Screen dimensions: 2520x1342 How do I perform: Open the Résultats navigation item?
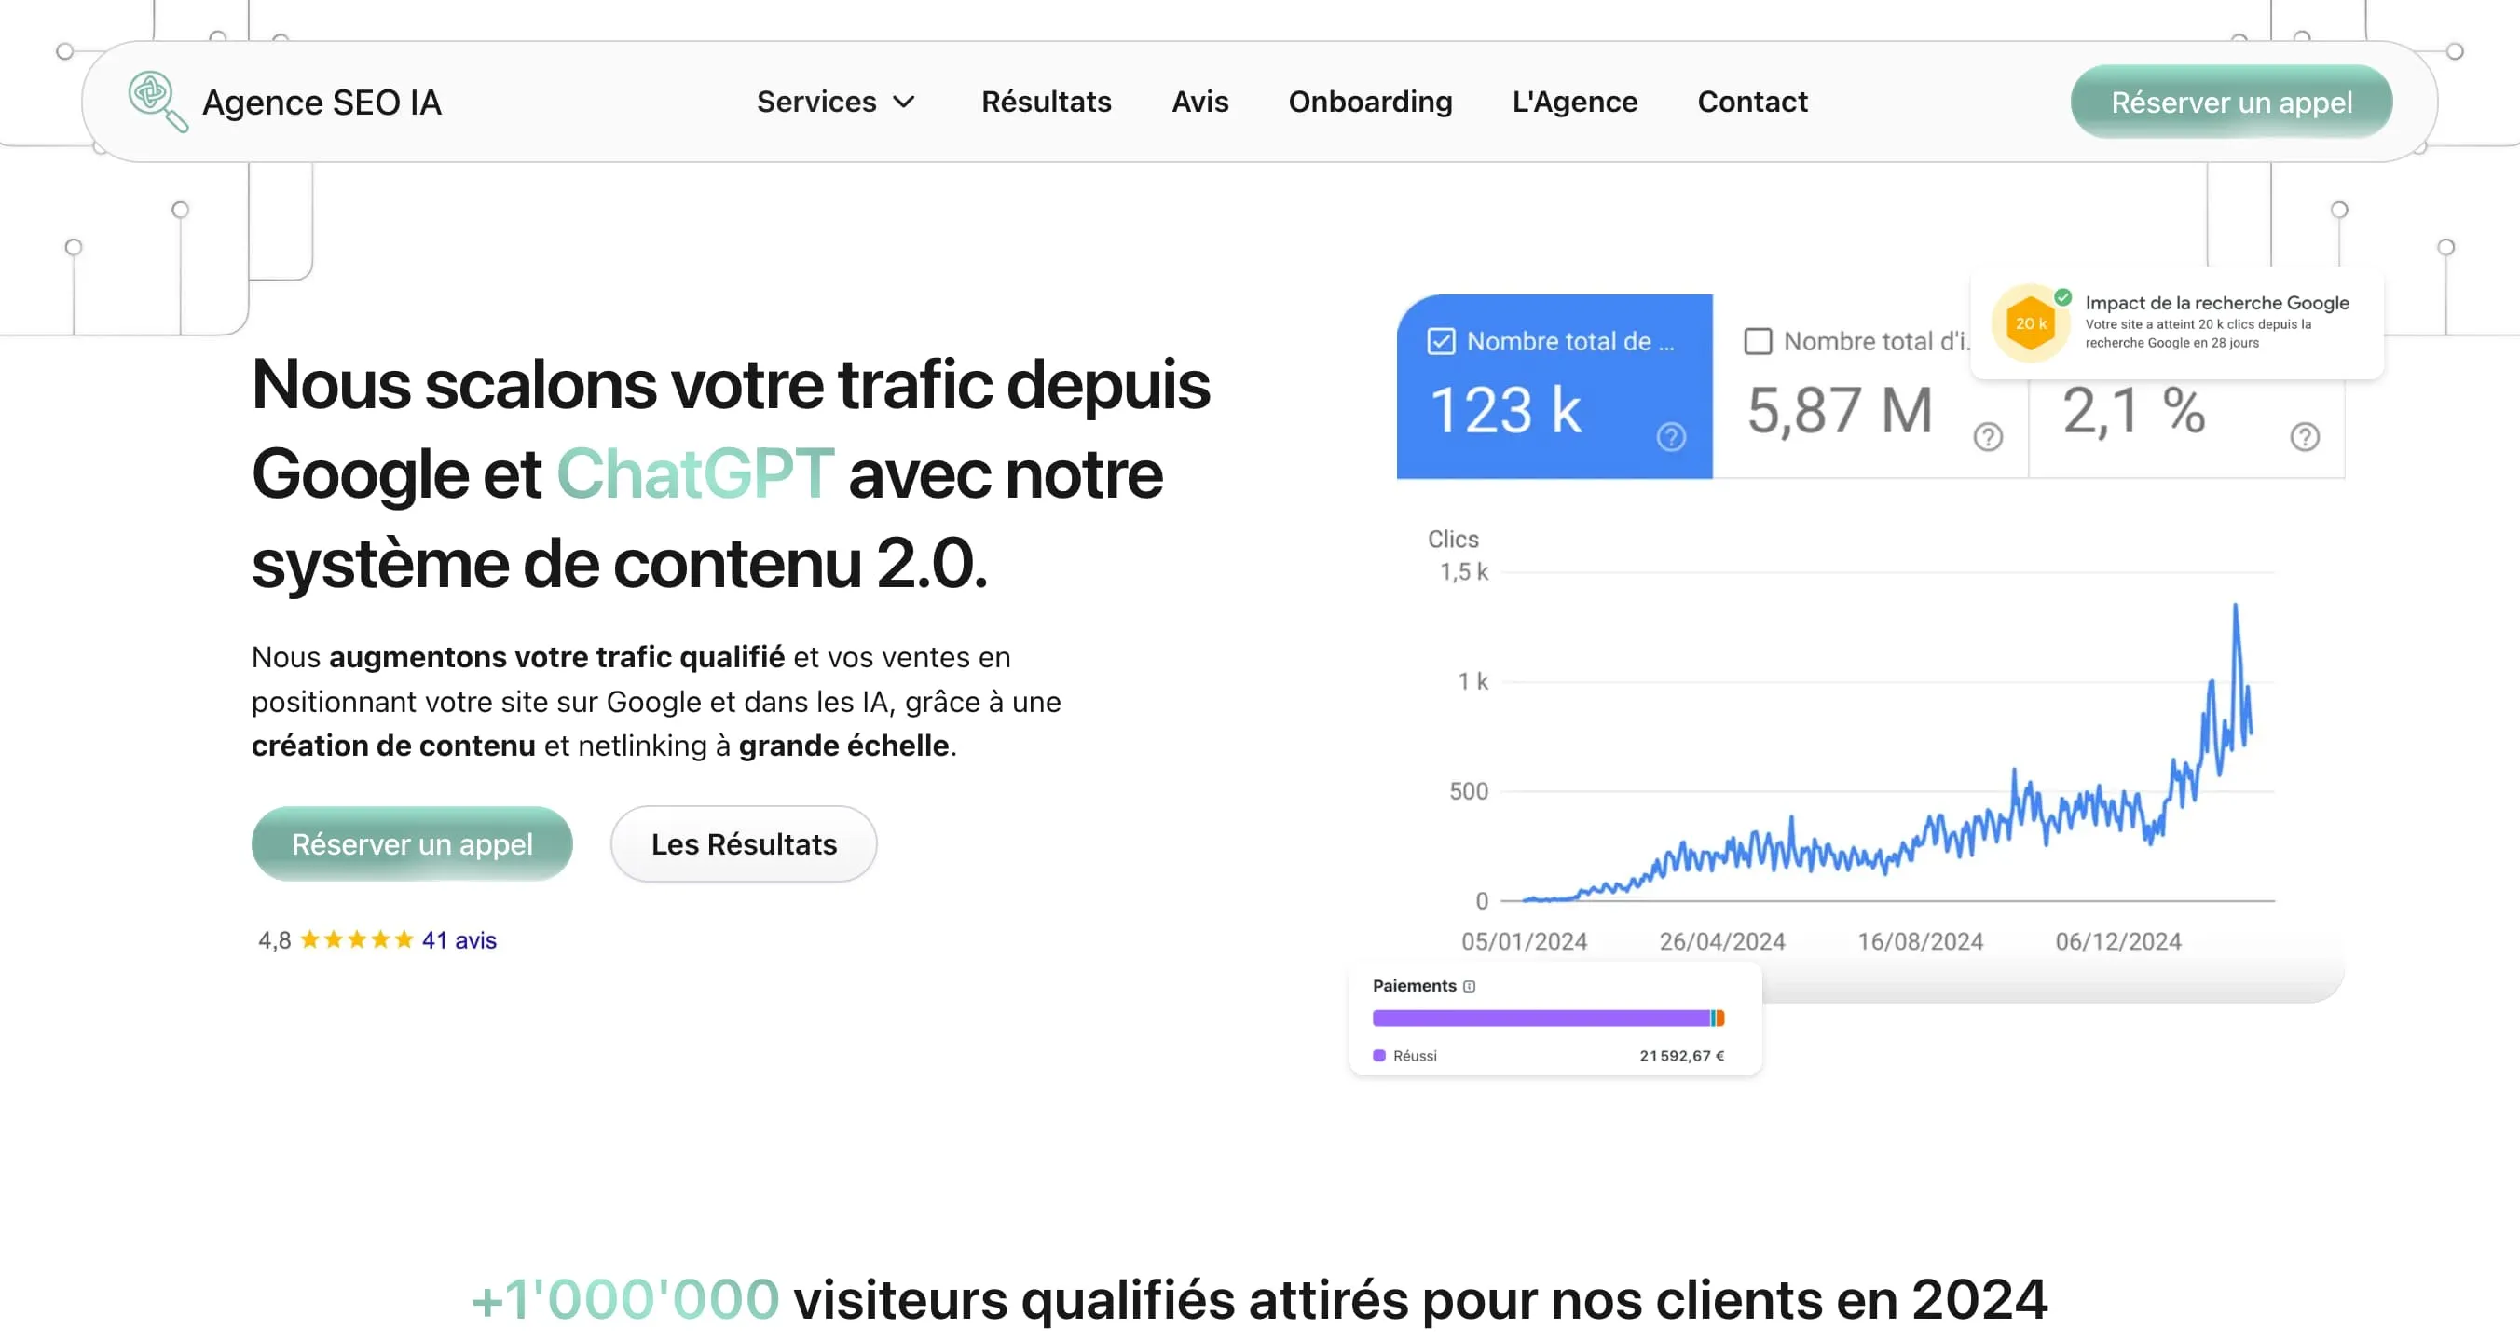(1046, 102)
